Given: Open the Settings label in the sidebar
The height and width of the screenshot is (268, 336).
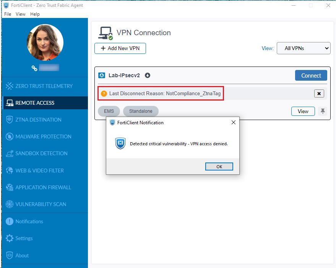Looking at the screenshot, I should click(24, 239).
